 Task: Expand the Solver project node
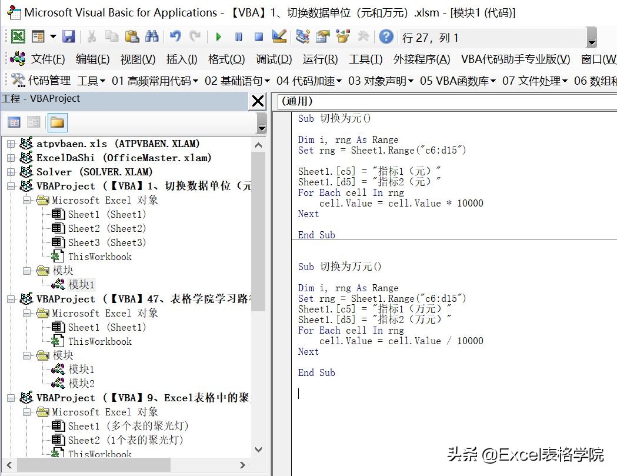tap(11, 172)
